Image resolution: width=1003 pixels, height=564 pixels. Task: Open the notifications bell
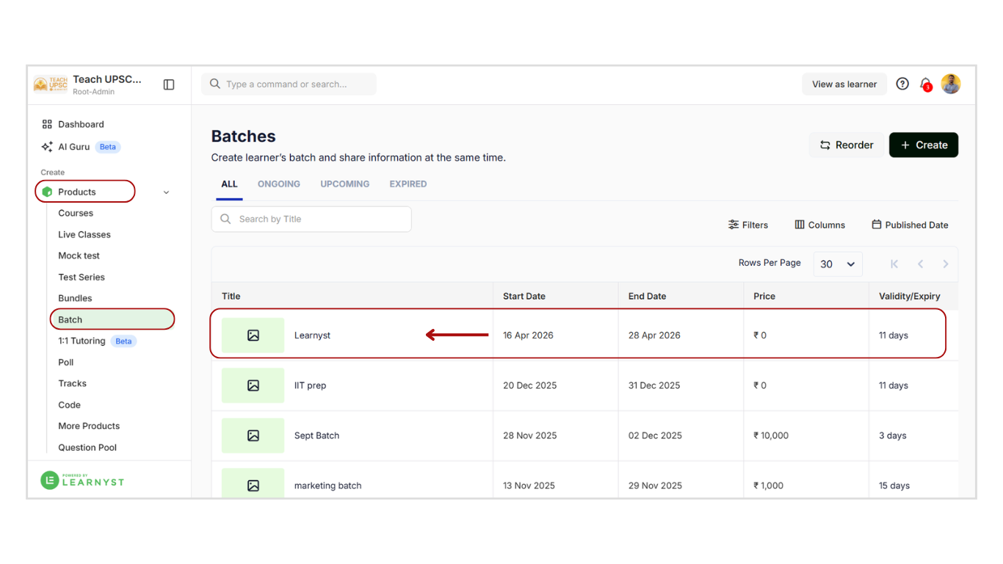[926, 84]
